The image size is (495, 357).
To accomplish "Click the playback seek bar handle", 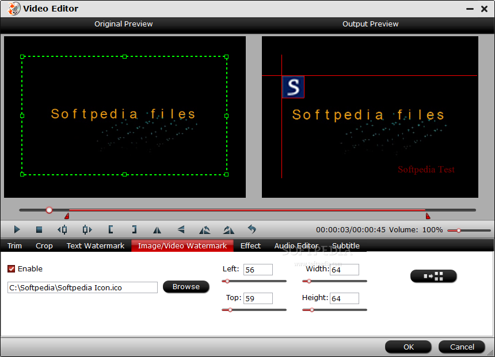I will pyautogui.click(x=49, y=210).
